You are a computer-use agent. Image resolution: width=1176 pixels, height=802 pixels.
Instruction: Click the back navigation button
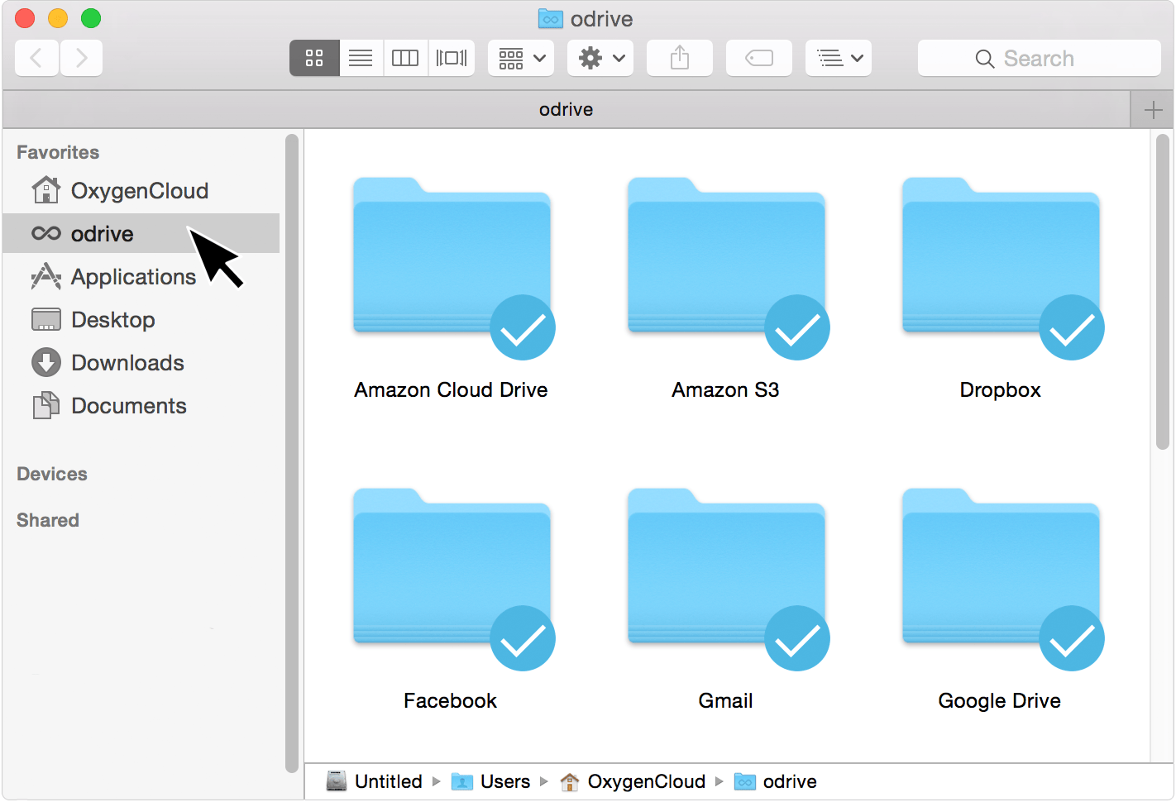coord(36,57)
